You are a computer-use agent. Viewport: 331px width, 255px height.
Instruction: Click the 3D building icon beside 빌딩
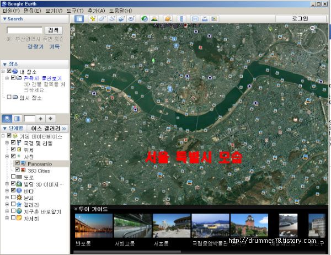19,184
